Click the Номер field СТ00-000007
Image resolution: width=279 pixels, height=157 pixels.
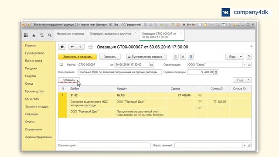(x=93, y=65)
